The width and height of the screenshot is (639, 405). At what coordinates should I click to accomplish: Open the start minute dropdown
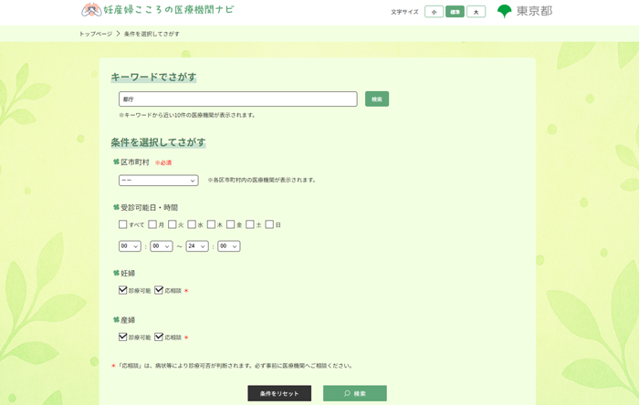[x=162, y=246]
